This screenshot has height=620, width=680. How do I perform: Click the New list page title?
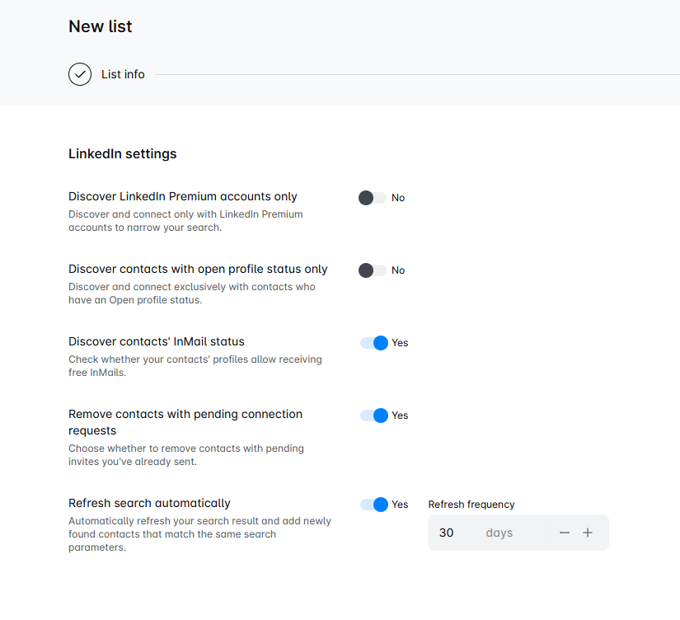click(101, 26)
